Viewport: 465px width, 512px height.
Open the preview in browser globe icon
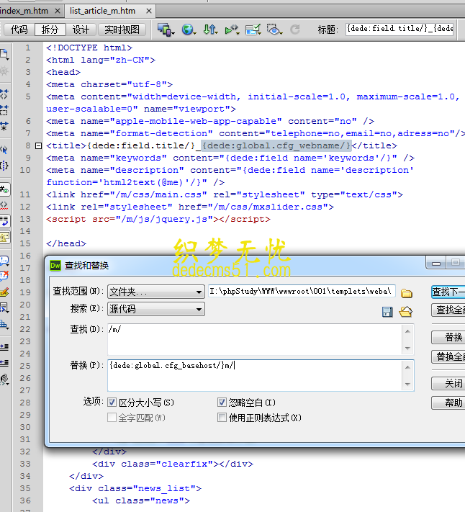[x=189, y=30]
